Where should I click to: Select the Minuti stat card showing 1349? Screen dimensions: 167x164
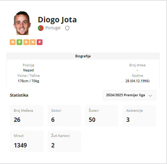pyautogui.click(x=27, y=141)
